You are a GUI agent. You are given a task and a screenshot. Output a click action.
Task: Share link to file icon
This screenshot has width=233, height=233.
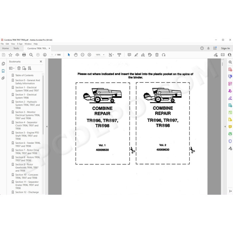click(216, 55)
